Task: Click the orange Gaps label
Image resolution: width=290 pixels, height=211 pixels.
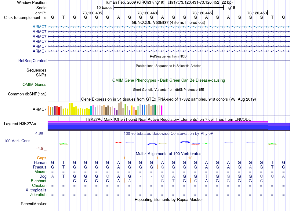Action: coord(42,158)
